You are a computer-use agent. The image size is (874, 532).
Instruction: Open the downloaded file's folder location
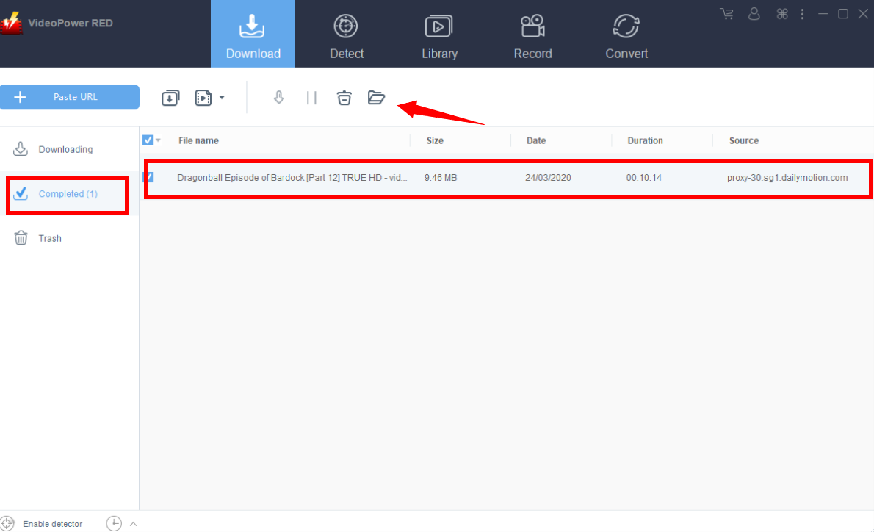click(x=376, y=97)
